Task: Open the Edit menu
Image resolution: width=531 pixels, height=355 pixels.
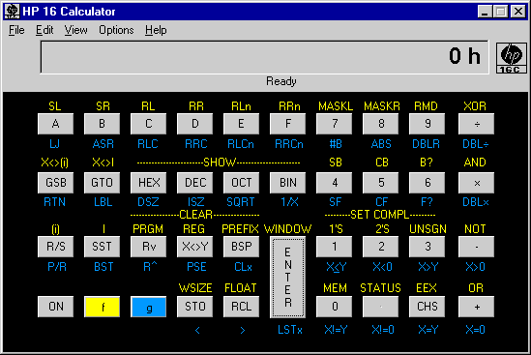Action: [x=44, y=30]
